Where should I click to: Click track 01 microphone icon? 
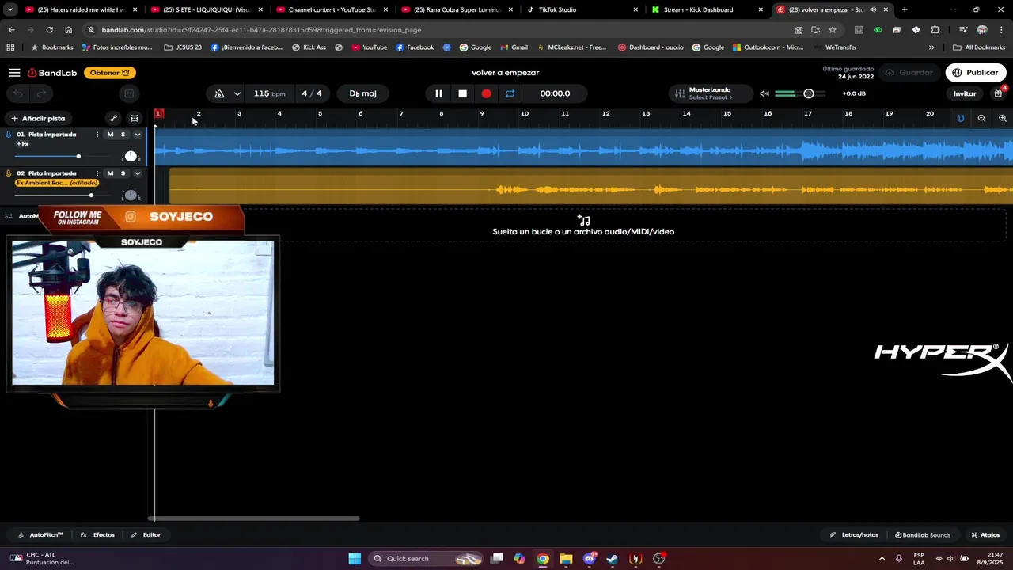click(x=8, y=135)
